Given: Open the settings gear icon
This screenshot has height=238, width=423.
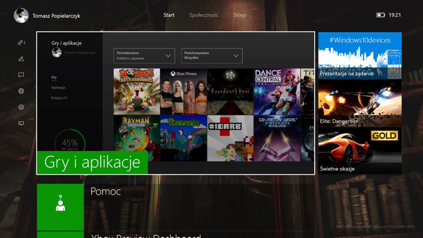Looking at the screenshot, I should (21, 107).
